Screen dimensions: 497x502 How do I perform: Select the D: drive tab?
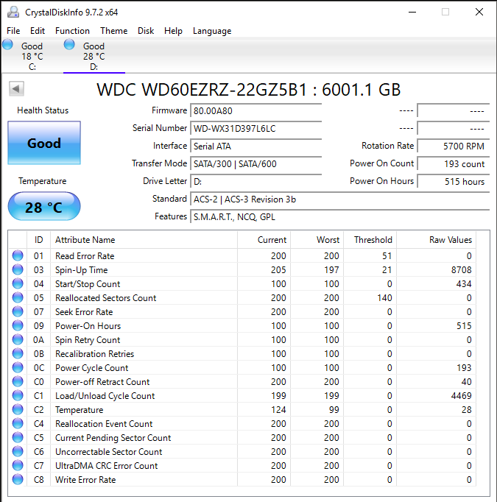94,56
